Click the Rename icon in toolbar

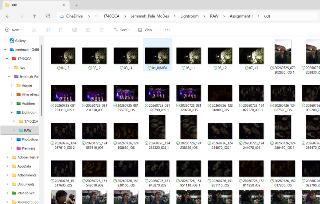[x=74, y=30]
